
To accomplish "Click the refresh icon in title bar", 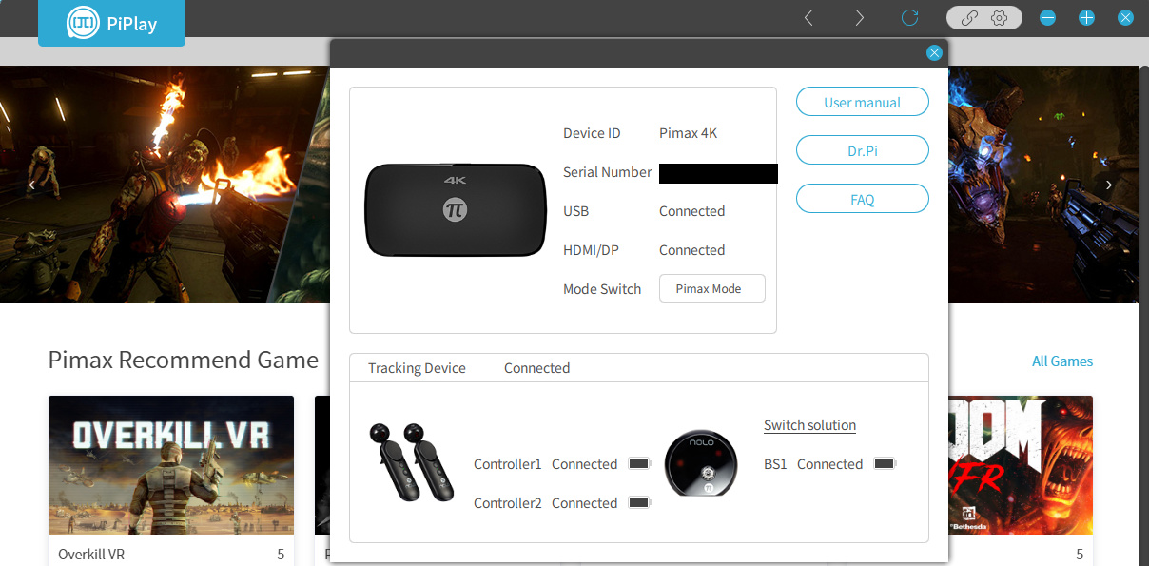I will (910, 18).
